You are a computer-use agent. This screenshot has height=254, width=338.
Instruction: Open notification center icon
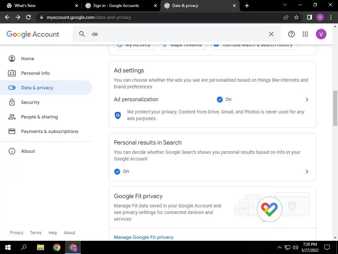pyautogui.click(x=327, y=247)
